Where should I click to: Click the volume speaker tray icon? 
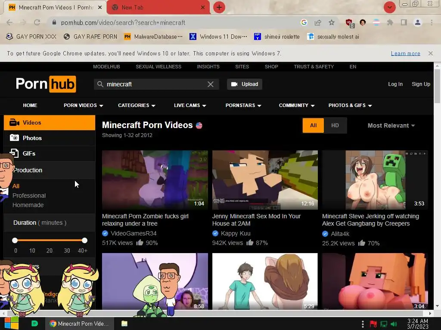tap(394, 324)
